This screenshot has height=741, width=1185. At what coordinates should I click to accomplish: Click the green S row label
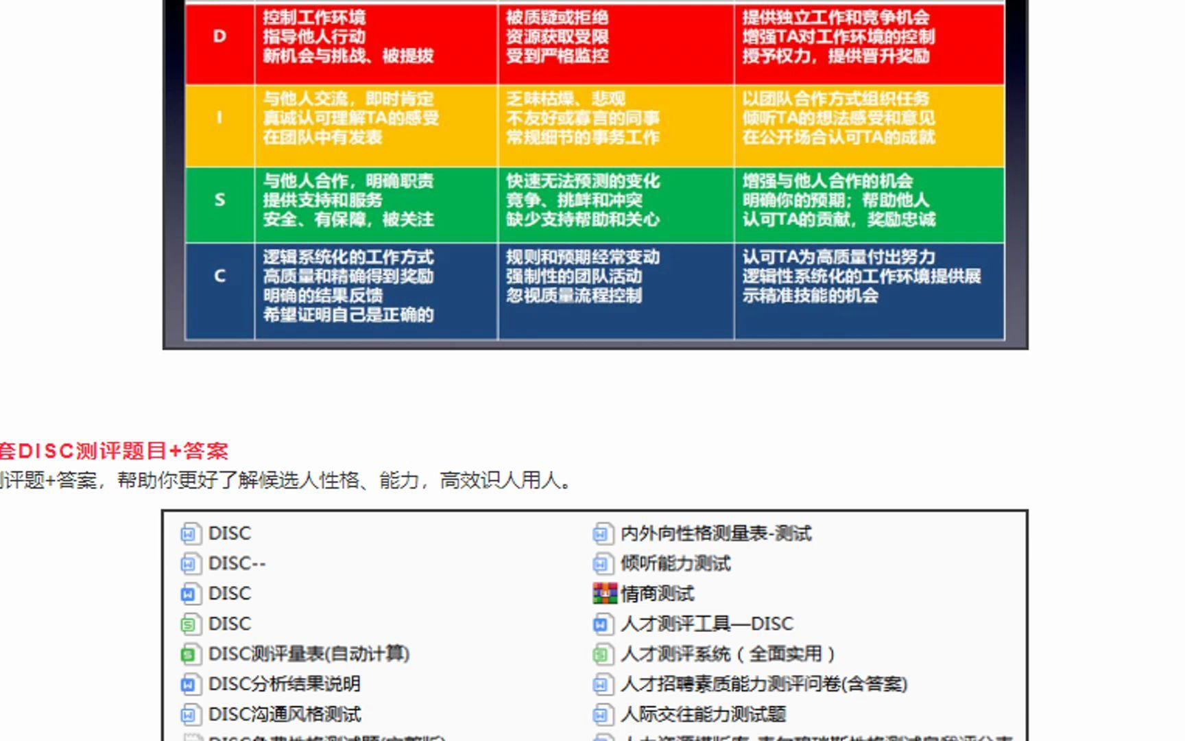pyautogui.click(x=219, y=200)
